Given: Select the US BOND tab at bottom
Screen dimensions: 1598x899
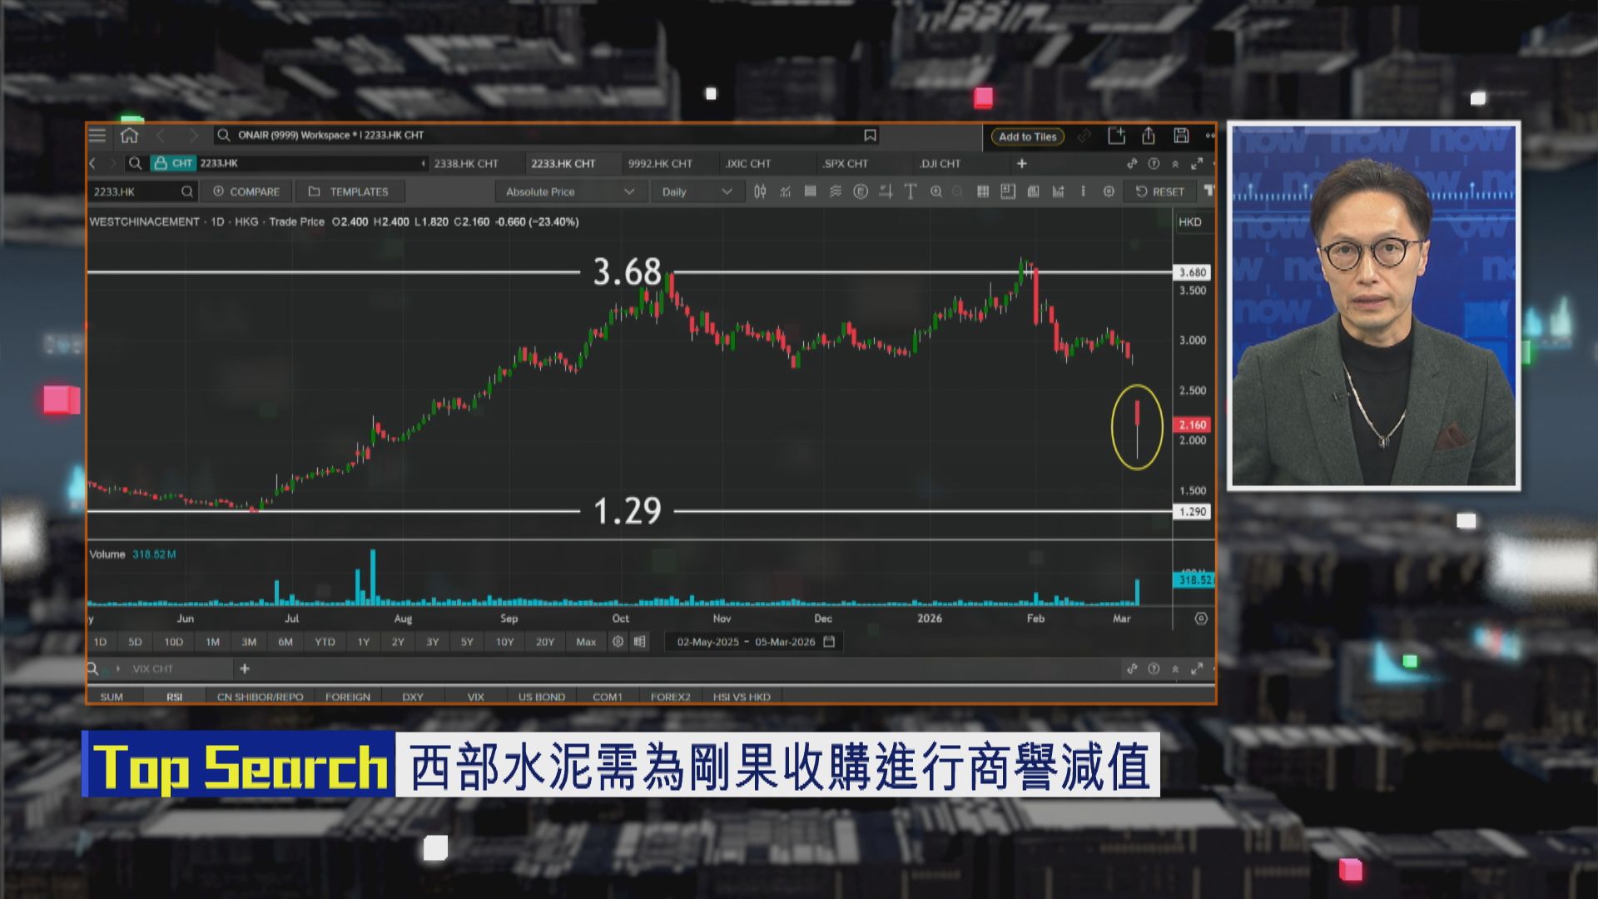Looking at the screenshot, I should coord(542,696).
